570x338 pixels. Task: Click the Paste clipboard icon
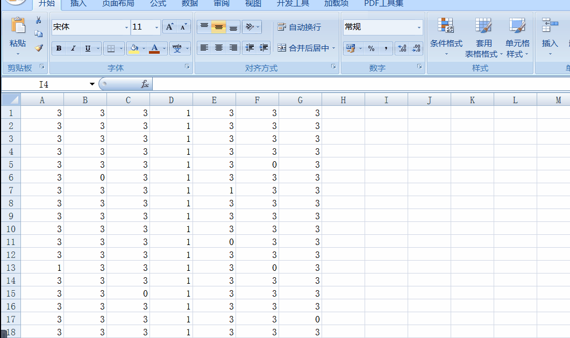(x=18, y=26)
